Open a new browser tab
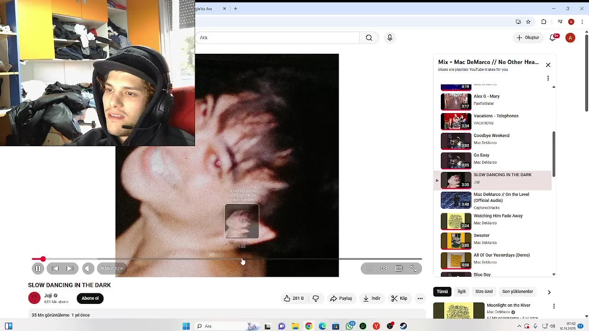This screenshot has width=589, height=331. (236, 8)
